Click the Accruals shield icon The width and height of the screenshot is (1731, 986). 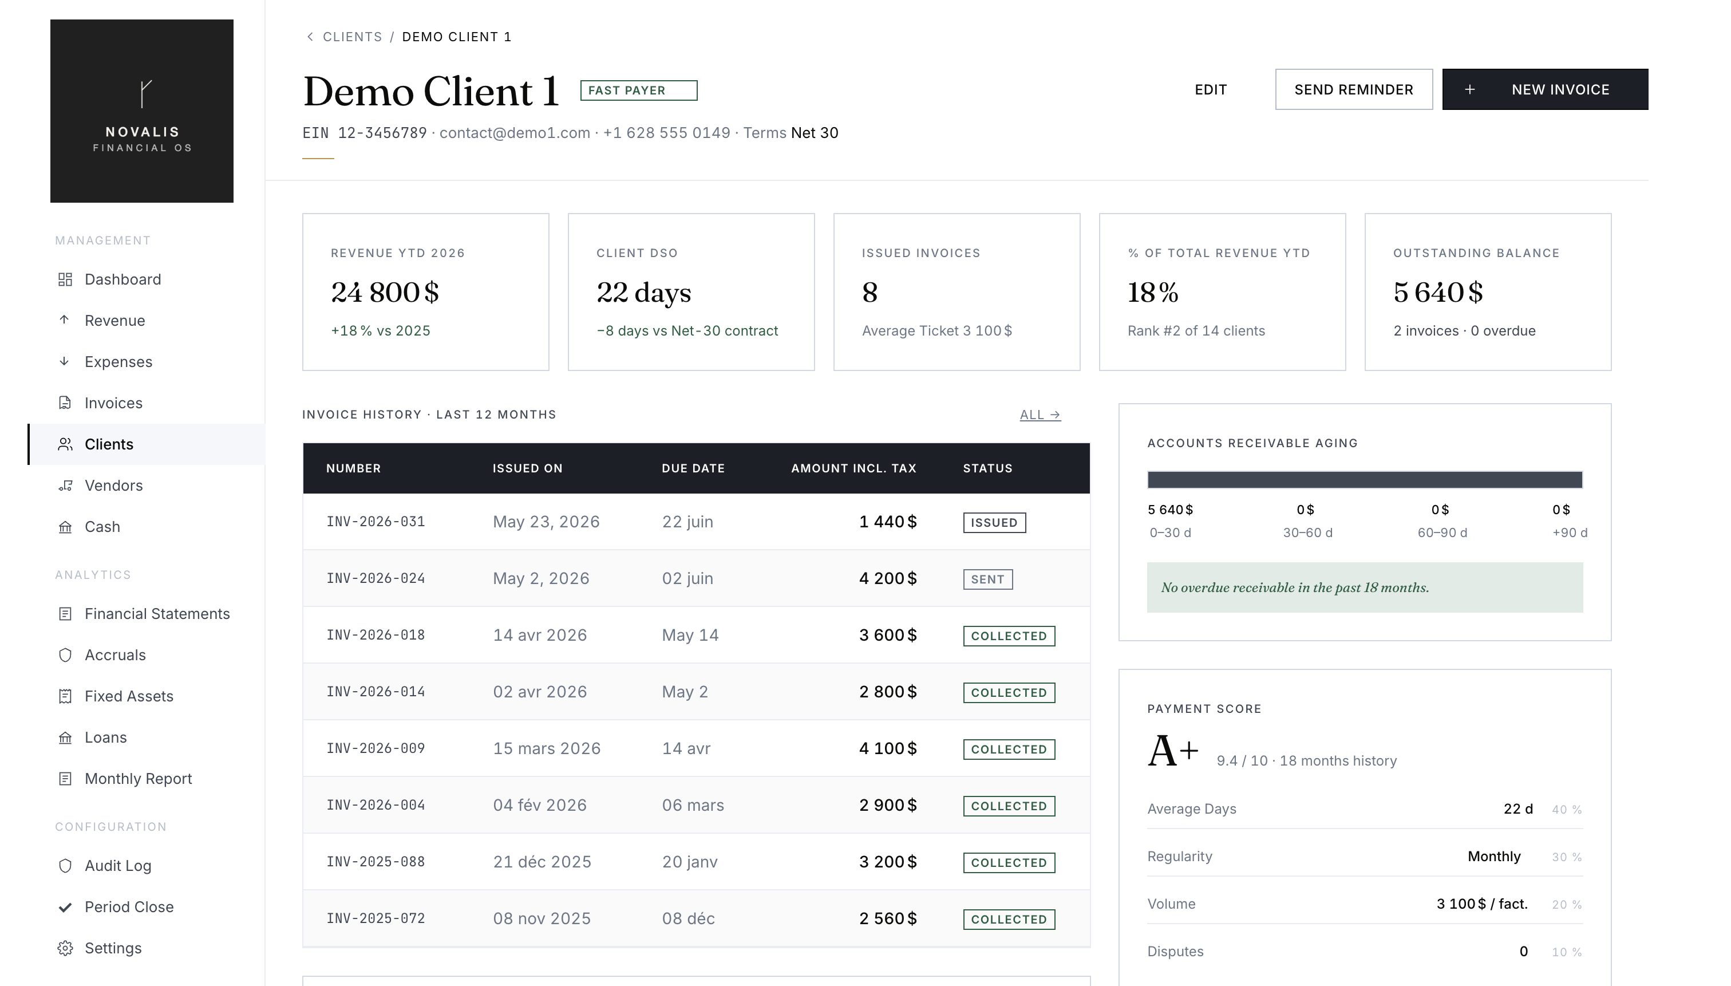[65, 655]
